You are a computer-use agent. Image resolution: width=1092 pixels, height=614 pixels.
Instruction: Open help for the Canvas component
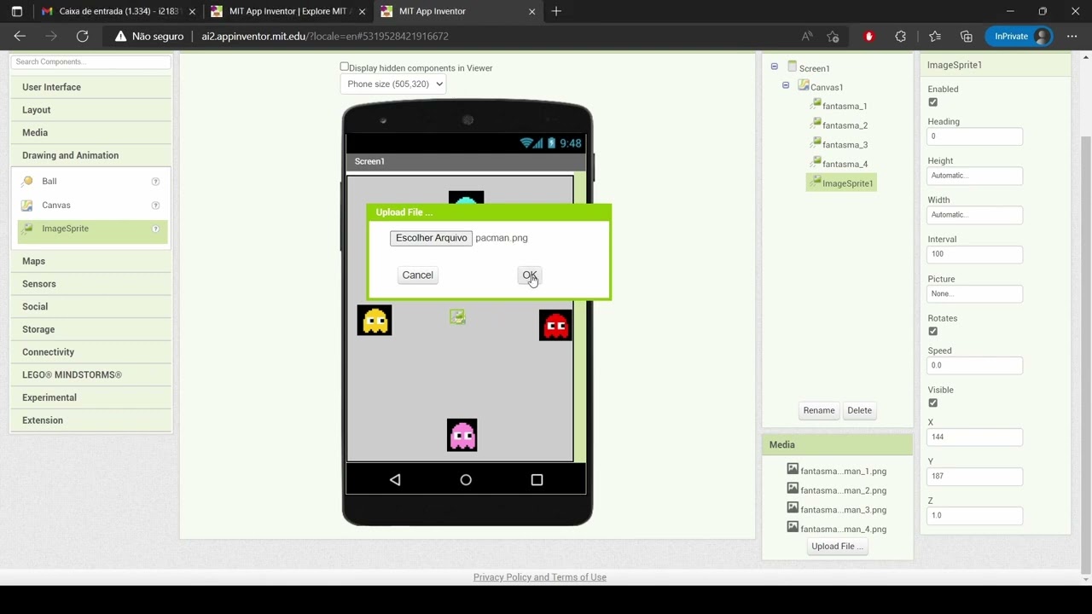155,206
